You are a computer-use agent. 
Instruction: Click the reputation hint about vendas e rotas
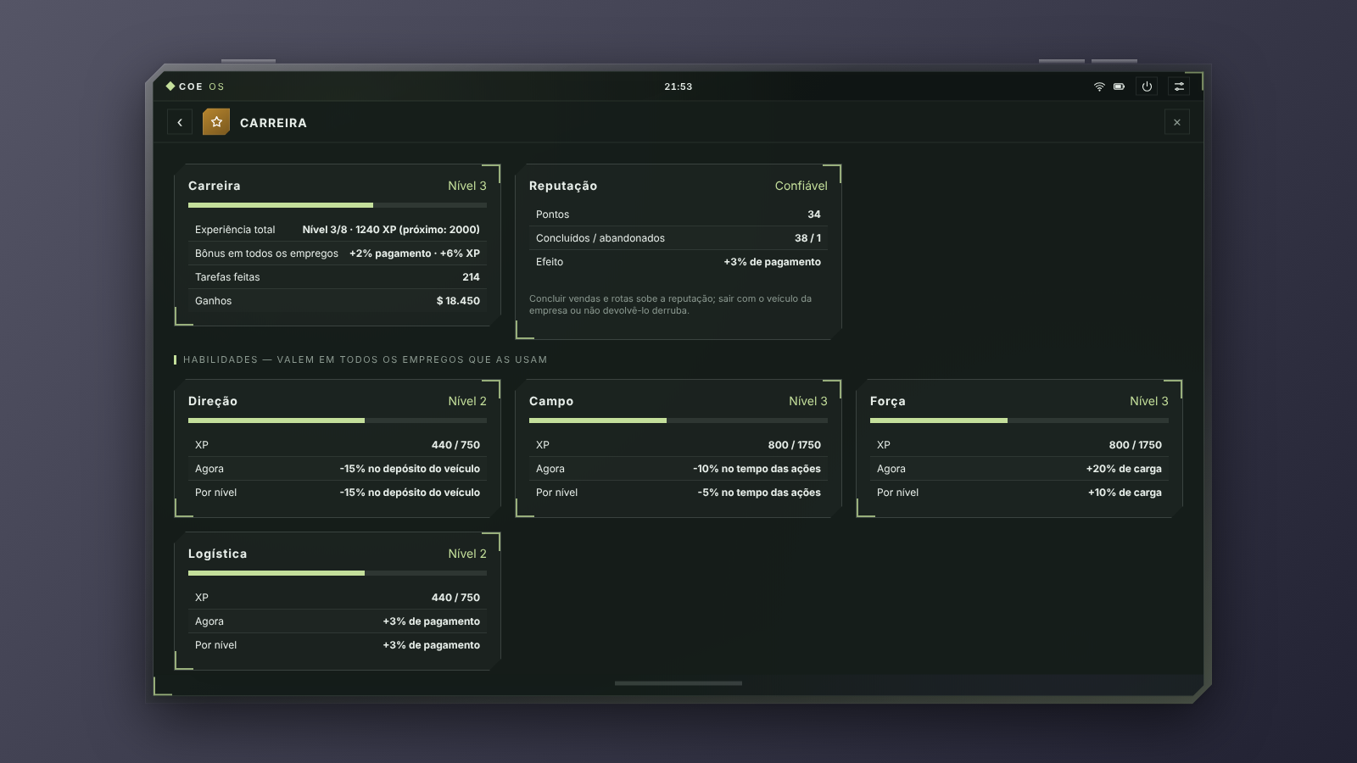click(671, 304)
